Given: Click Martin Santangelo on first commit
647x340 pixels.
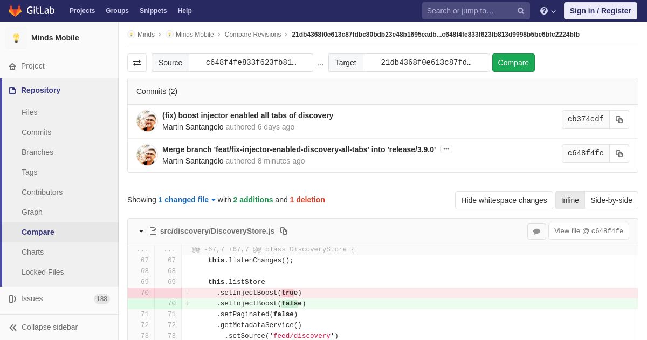Looking at the screenshot, I should pyautogui.click(x=192, y=127).
